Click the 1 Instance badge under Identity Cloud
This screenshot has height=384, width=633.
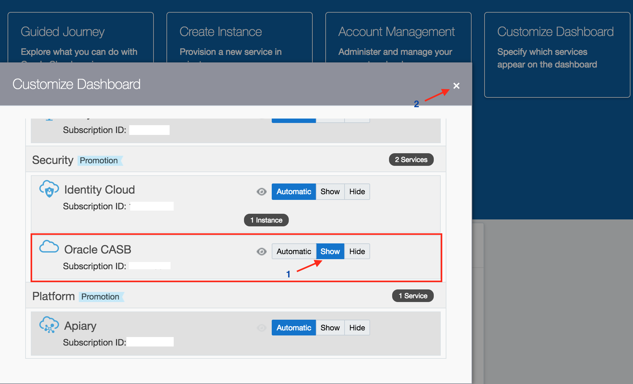[x=266, y=220]
